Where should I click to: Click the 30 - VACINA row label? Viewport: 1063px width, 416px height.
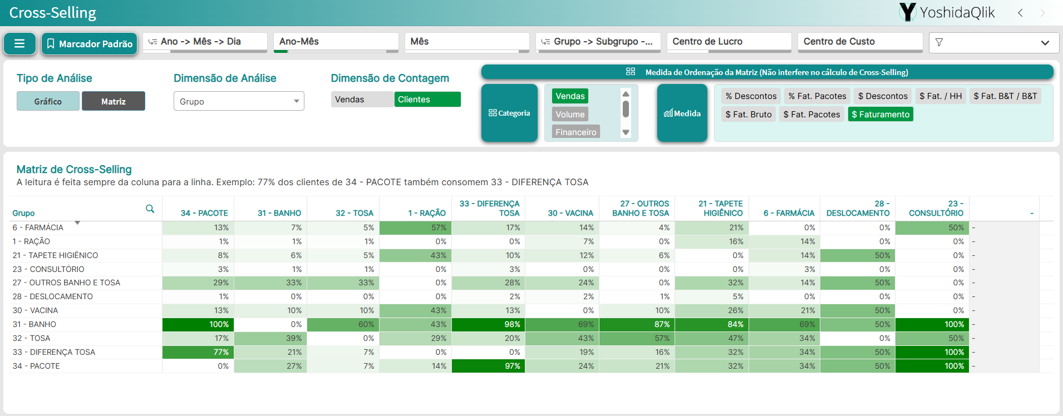click(x=35, y=310)
